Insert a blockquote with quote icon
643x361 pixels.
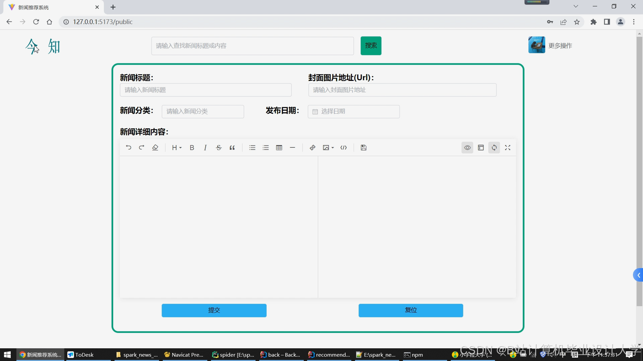232,147
